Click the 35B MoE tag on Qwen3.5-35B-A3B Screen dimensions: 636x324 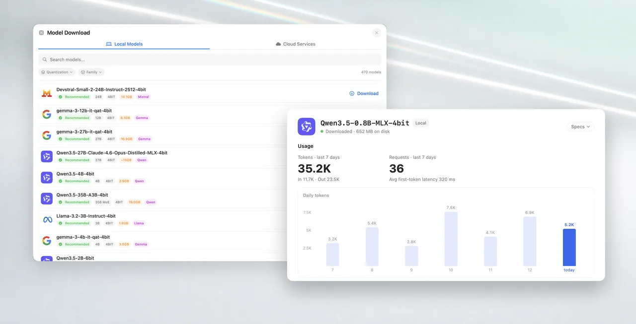pyautogui.click(x=102, y=202)
